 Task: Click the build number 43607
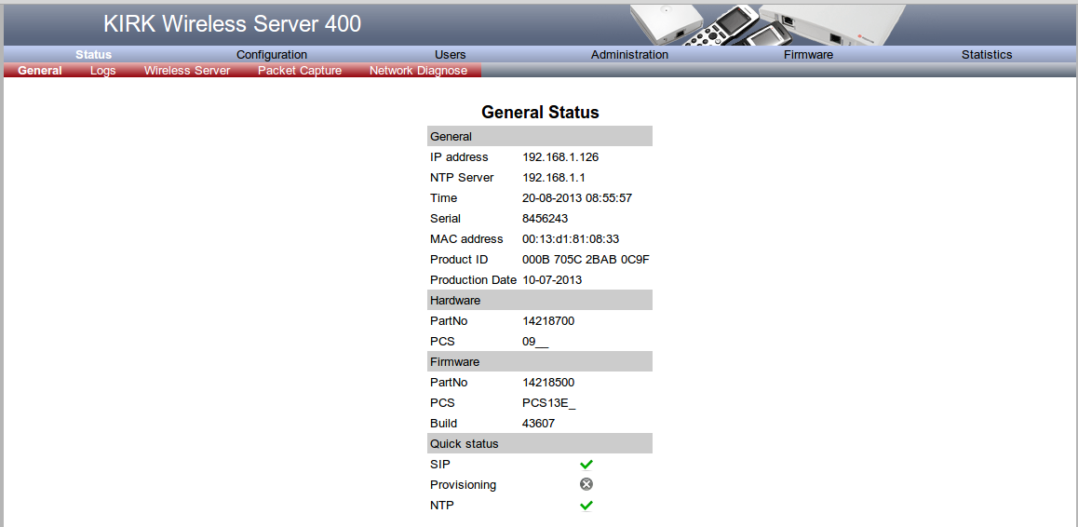coord(538,424)
